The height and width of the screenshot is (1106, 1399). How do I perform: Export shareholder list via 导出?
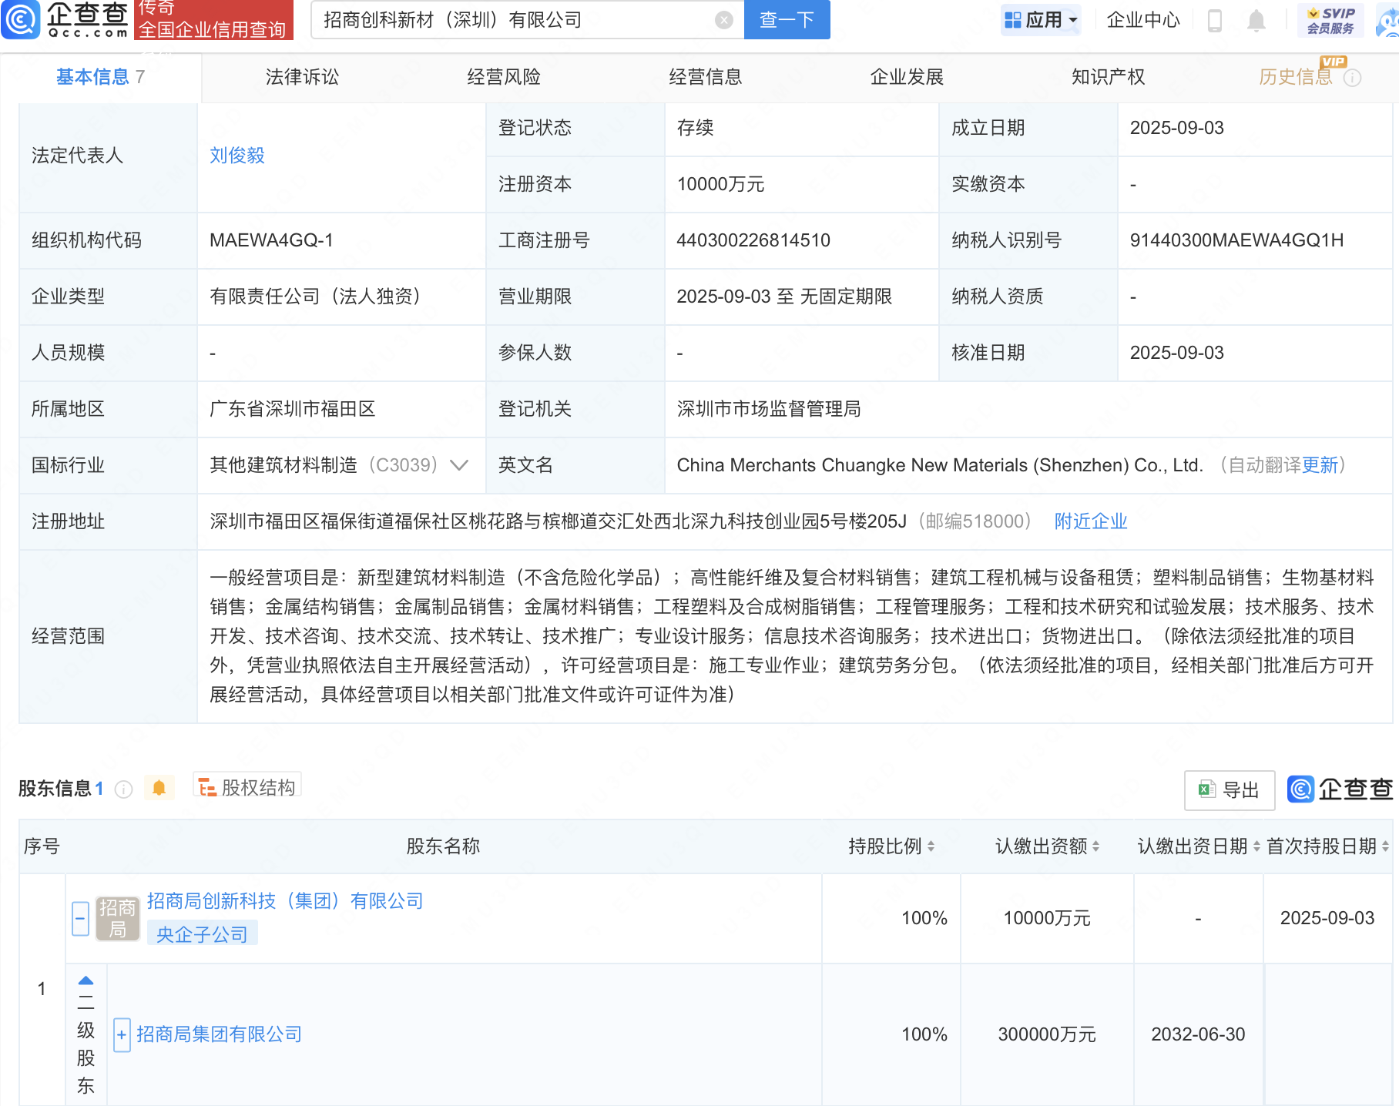click(1230, 790)
